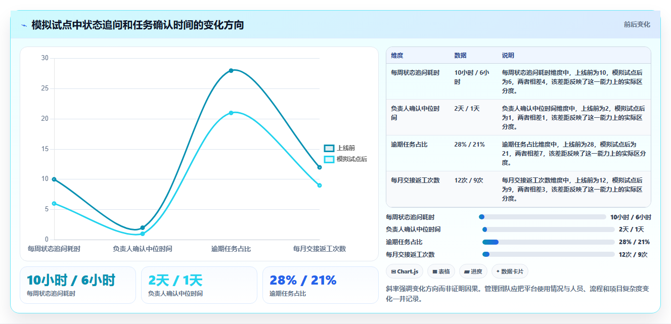Click the 上线前 point at 每月交接返工次数
Image resolution: width=671 pixels, height=324 pixels.
(320, 167)
